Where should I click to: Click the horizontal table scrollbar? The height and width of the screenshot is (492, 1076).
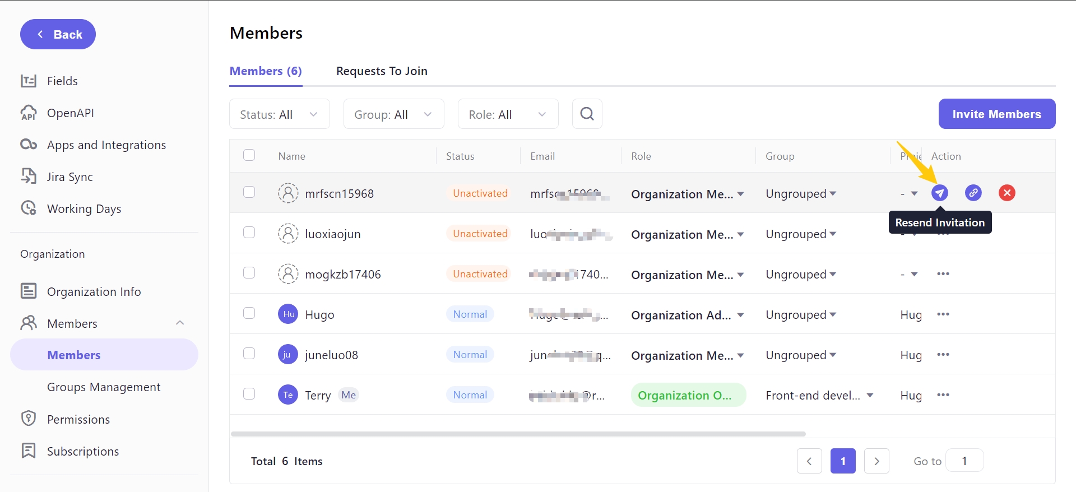coord(518,434)
